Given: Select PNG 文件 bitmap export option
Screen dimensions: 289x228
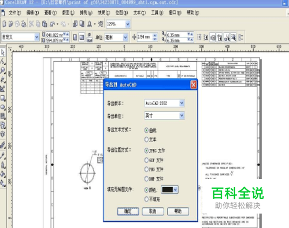Looking at the screenshot, I should pos(147,169).
